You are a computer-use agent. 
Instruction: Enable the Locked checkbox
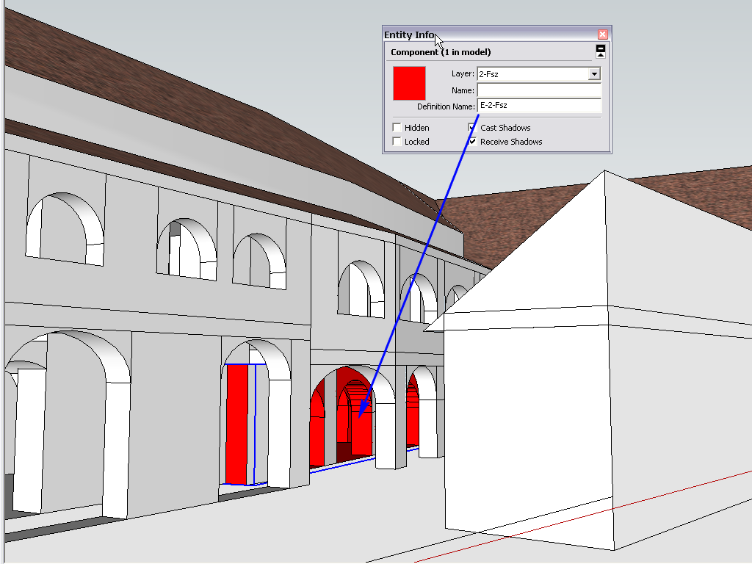tap(397, 142)
